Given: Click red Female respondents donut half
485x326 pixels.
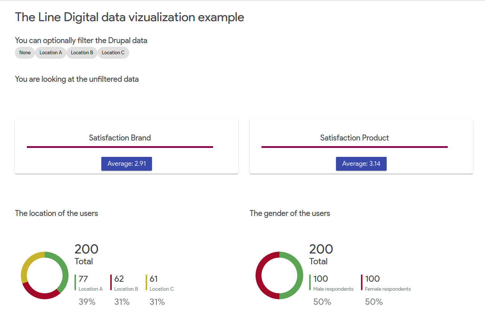Looking at the screenshot, I should point(259,275).
